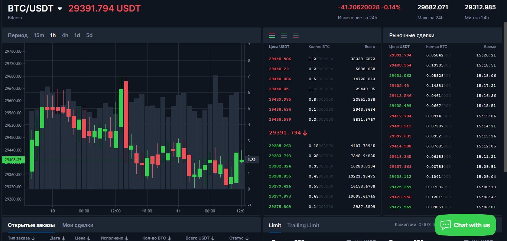Show only buy orders with the green order book icon

[284, 36]
